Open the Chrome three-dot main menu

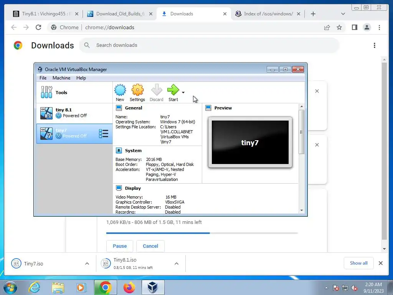tap(379, 27)
